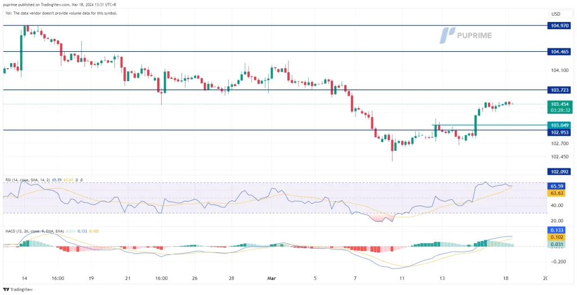The height and width of the screenshot is (295, 577).
Task: Click the MACD signal value 0.102 label
Action: (556, 238)
